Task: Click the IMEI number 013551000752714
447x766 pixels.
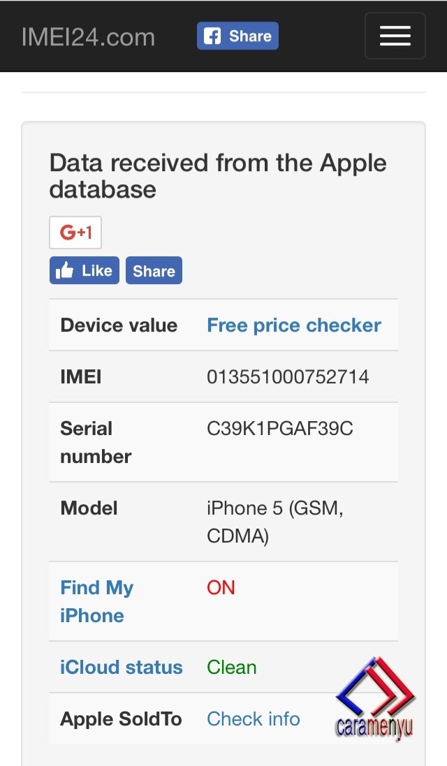Action: (288, 377)
